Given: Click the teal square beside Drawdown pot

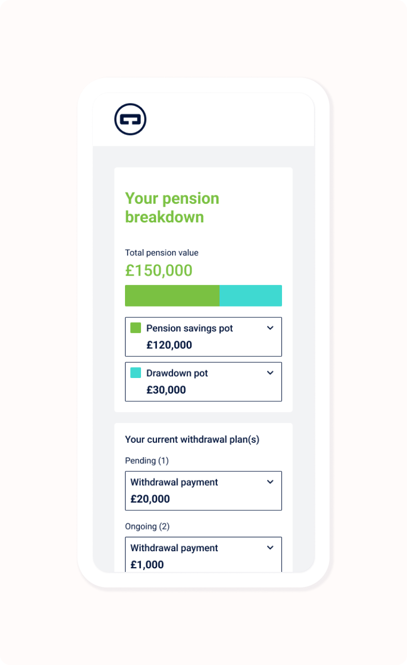Looking at the screenshot, I should [x=136, y=373].
